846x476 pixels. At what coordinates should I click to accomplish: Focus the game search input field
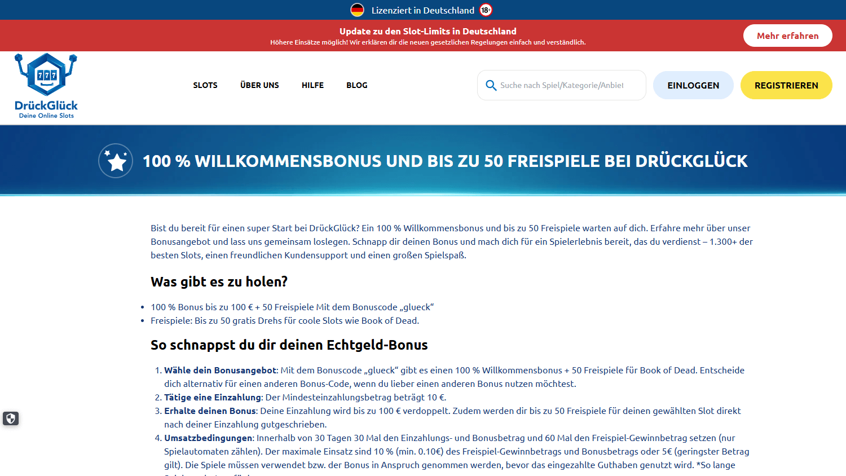(562, 85)
